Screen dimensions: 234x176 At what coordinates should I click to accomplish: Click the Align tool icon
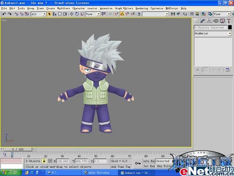tap(178, 14)
